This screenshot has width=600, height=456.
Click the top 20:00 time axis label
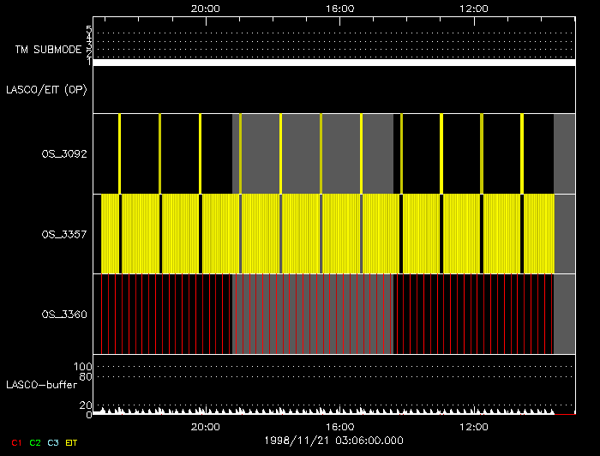[206, 9]
